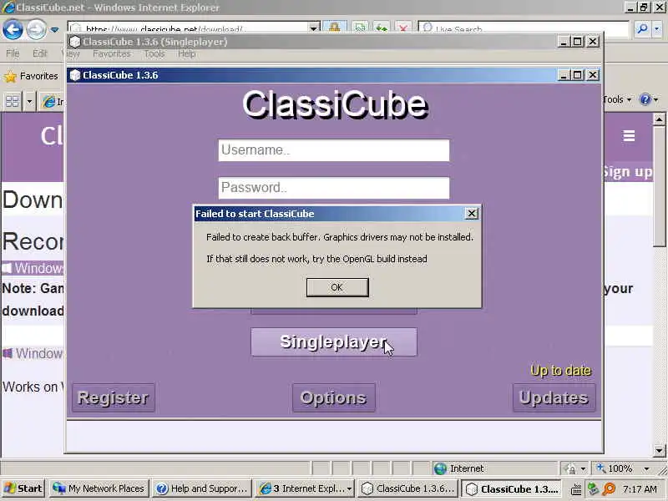Image resolution: width=668 pixels, height=501 pixels.
Task: Open the recent pages dropdown arrow
Action: point(55,30)
